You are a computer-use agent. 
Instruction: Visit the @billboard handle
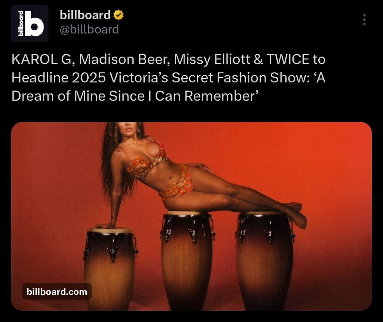click(x=89, y=30)
